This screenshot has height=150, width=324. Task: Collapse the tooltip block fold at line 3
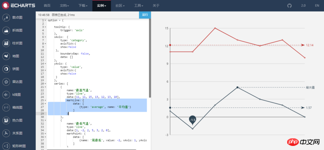[45, 27]
